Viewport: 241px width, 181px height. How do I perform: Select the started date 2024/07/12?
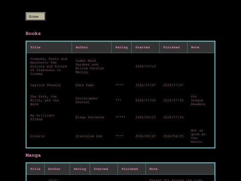tap(145, 66)
